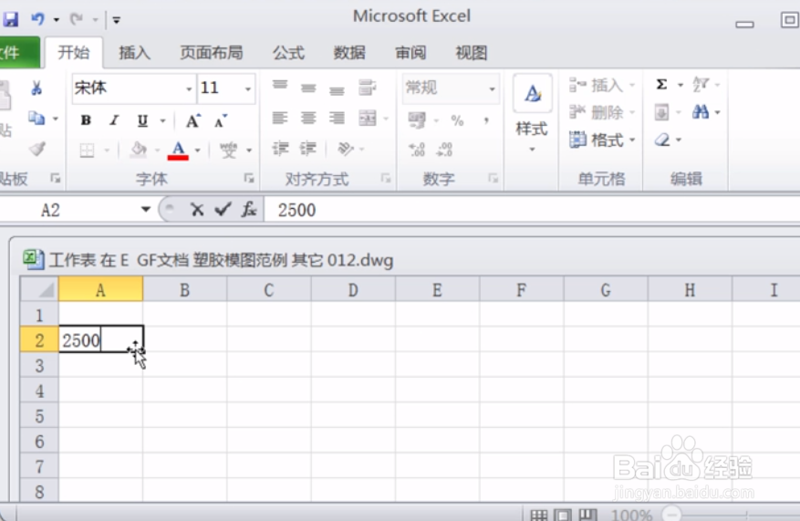Click the accounting Currency format icon
This screenshot has height=521, width=800.
[x=417, y=120]
